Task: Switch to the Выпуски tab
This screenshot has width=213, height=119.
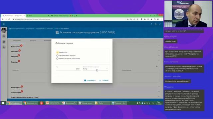Action: [x=33, y=41]
